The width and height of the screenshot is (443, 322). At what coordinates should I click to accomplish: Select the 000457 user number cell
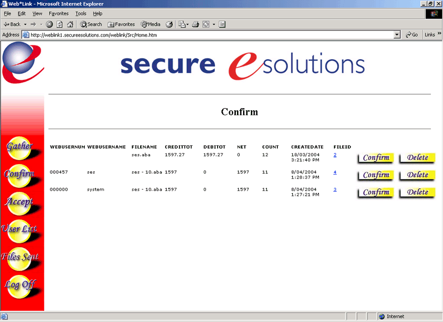coord(59,172)
